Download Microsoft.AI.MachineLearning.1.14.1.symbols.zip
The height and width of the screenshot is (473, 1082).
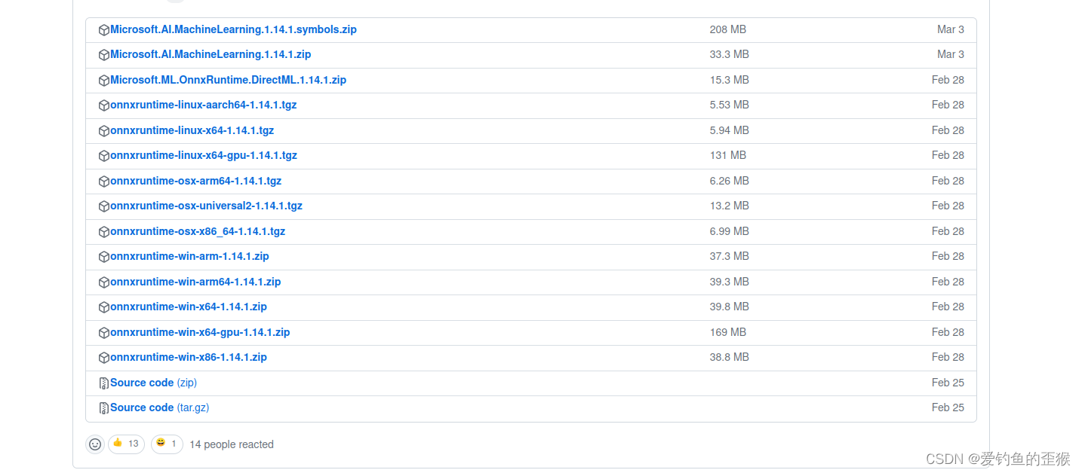(233, 29)
